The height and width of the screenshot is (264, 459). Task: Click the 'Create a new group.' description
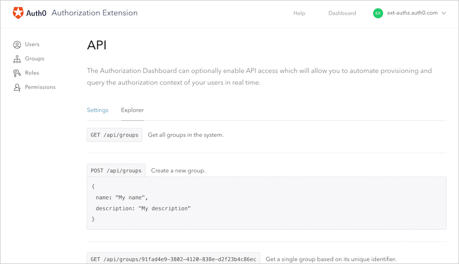(178, 171)
